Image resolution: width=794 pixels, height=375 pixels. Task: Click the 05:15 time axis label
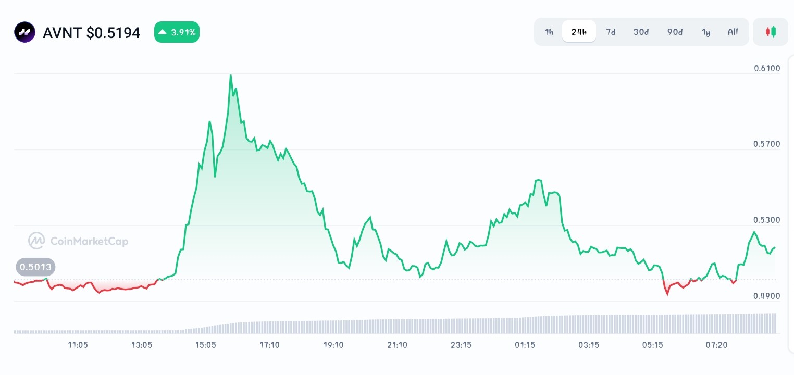coord(652,345)
